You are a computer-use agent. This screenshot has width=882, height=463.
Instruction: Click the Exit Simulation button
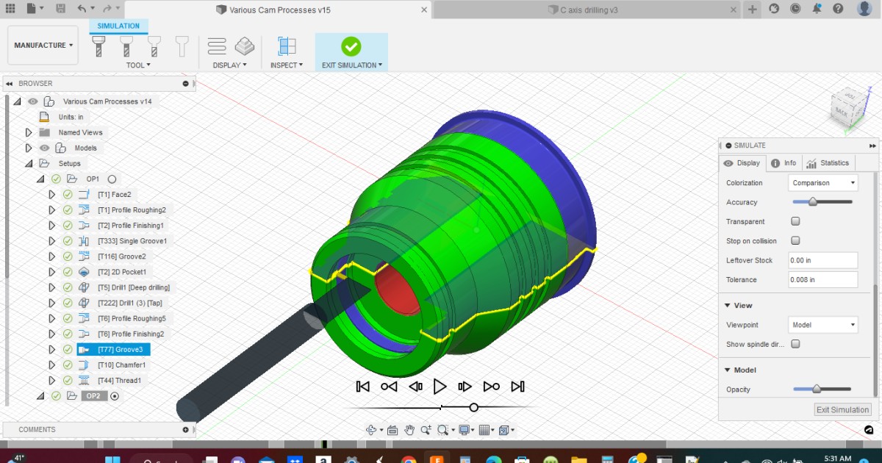coord(842,409)
